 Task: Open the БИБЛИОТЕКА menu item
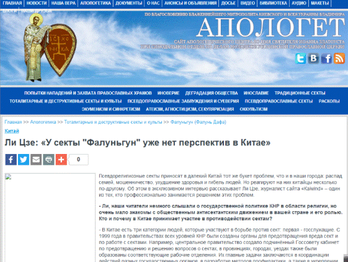click(x=273, y=3)
